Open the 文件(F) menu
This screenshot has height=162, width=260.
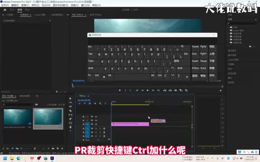(5, 5)
